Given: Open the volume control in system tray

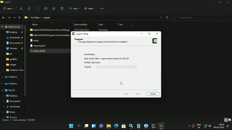Looking at the screenshot, I should [x=210, y=126].
